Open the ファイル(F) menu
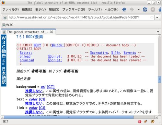Screen dimensions: 162x125 tap(11, 9)
